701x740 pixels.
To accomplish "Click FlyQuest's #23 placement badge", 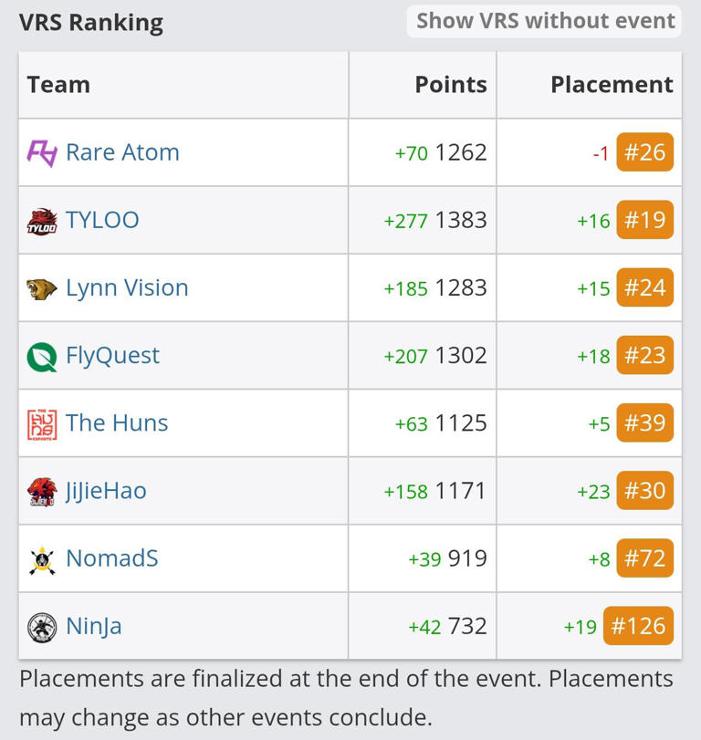I will click(x=643, y=355).
